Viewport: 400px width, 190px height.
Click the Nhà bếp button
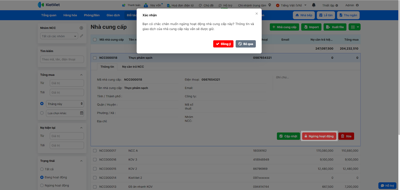coord(304,15)
